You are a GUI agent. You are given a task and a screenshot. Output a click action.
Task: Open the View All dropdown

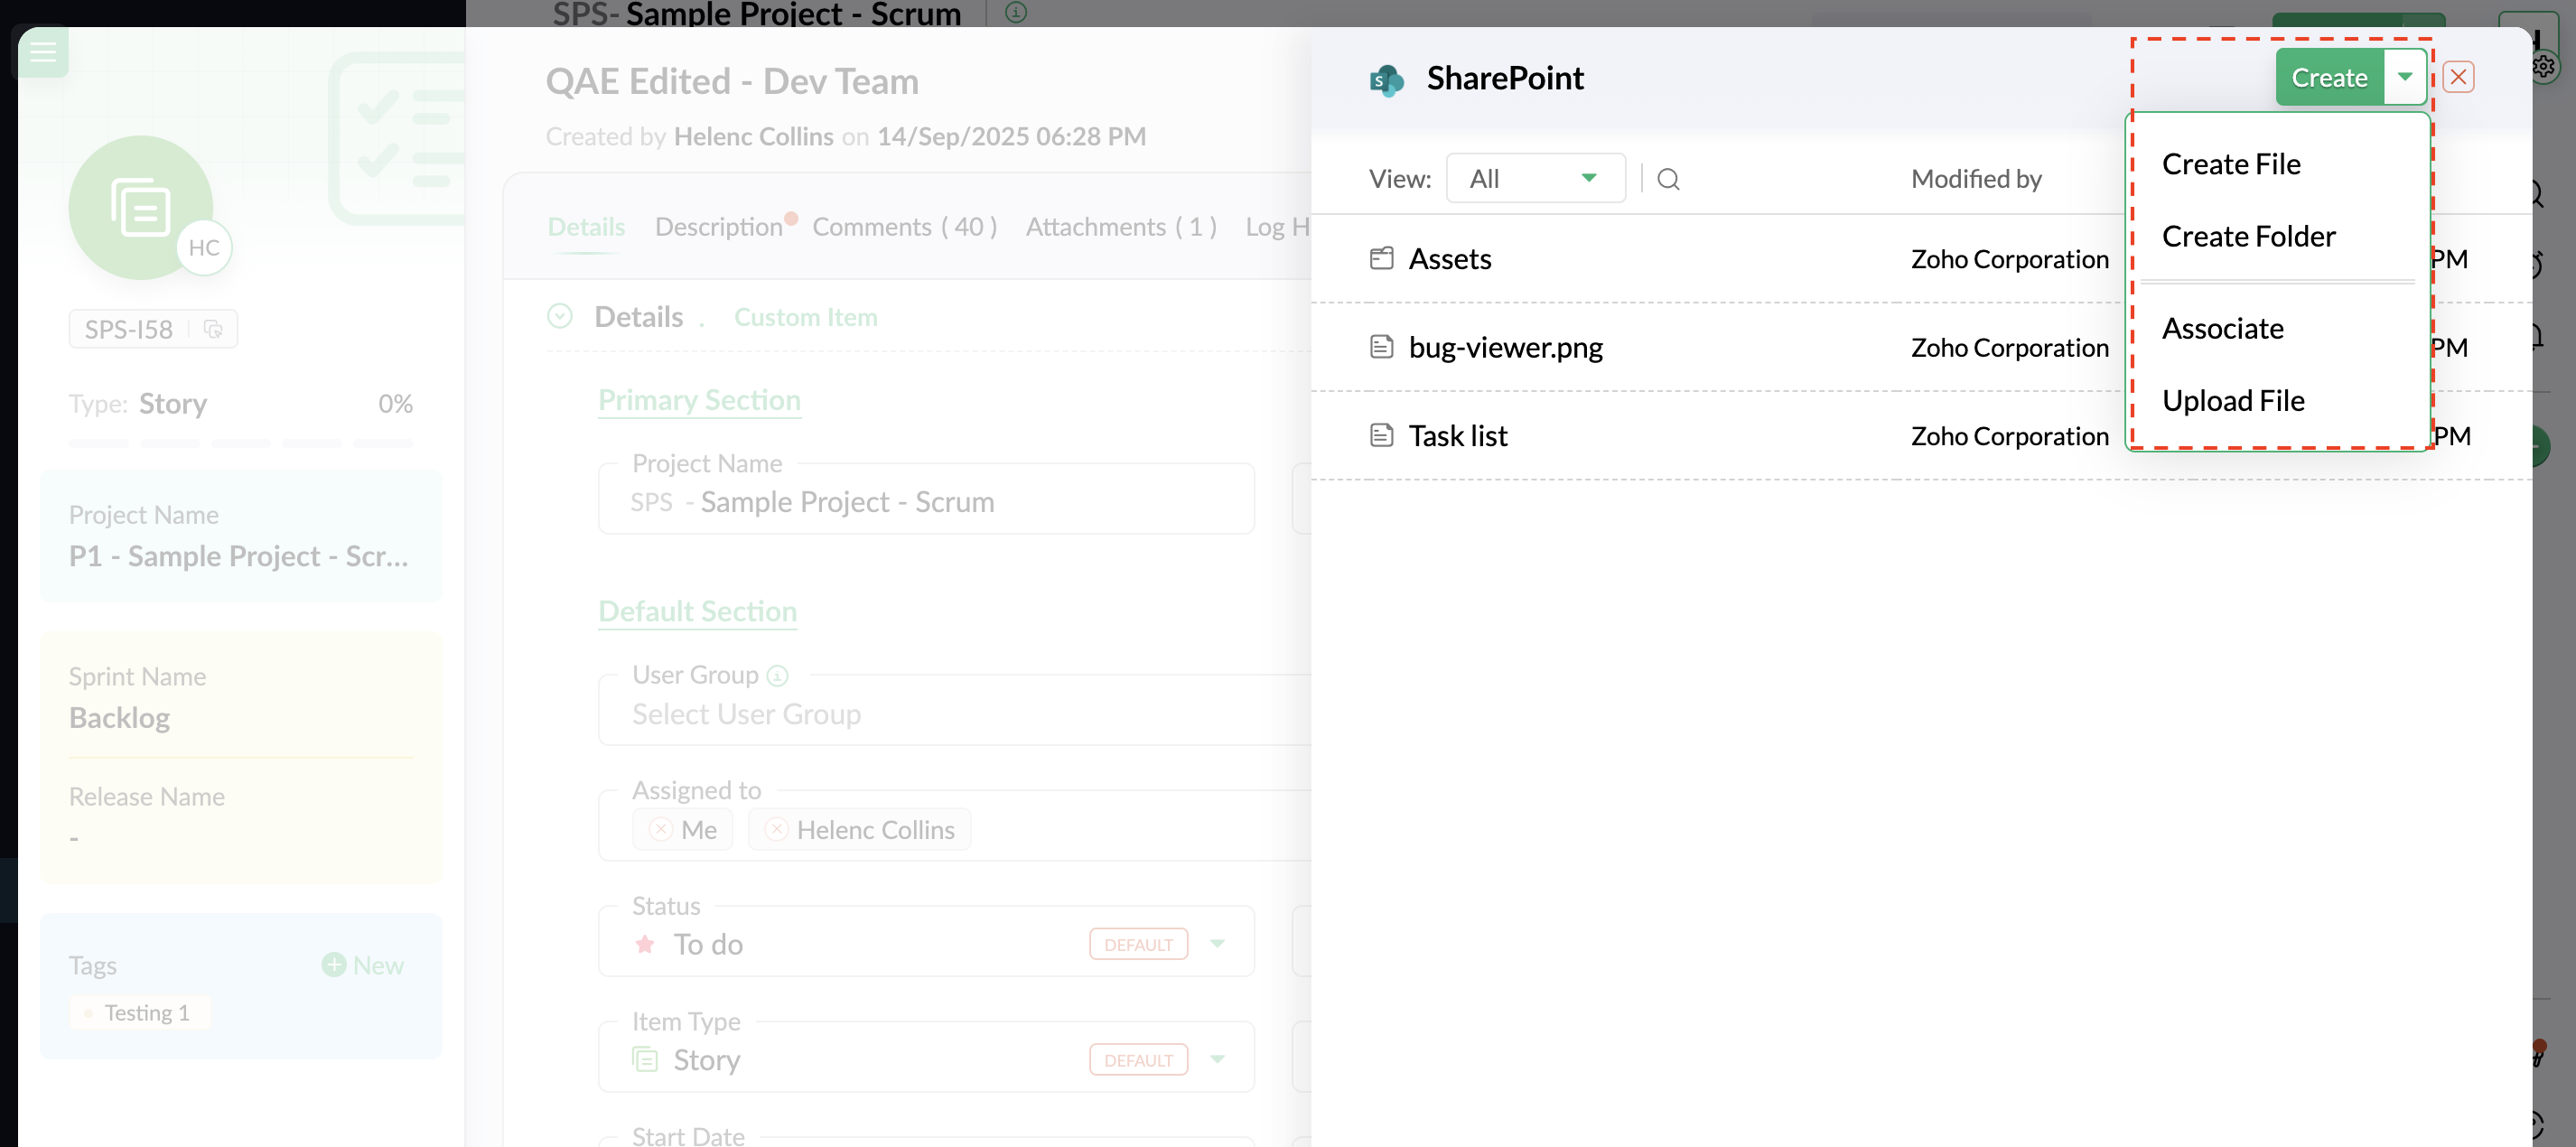1535,179
